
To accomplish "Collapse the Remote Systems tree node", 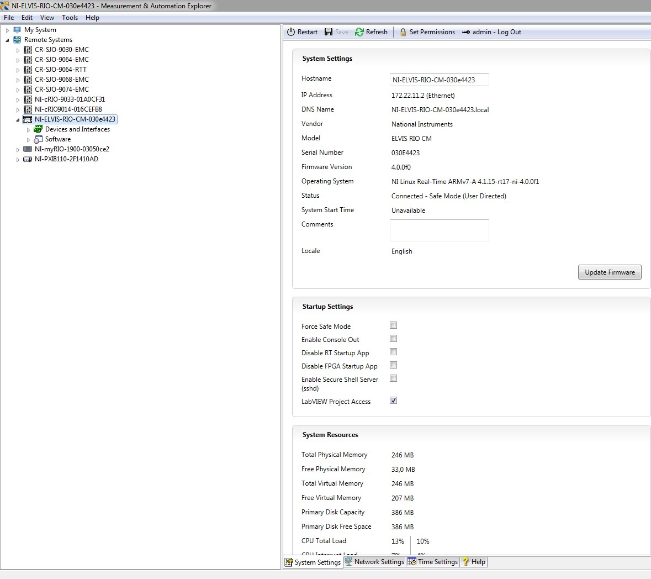I will point(7,40).
